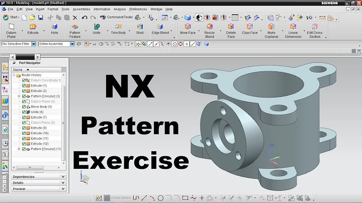Image resolution: width=362 pixels, height=203 pixels.
Task: Click the Delete X icon
Action: coord(75,18)
